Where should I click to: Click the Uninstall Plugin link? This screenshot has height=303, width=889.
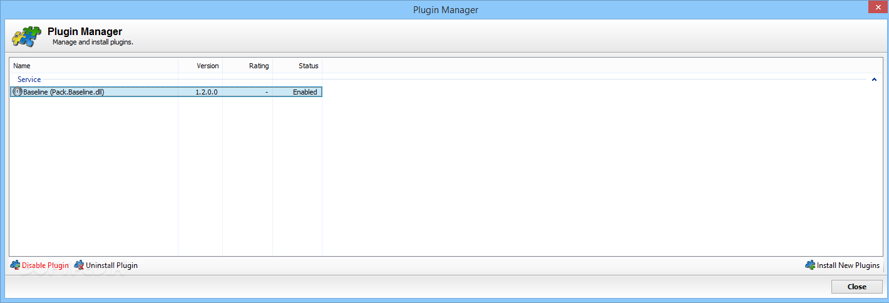coord(111,265)
